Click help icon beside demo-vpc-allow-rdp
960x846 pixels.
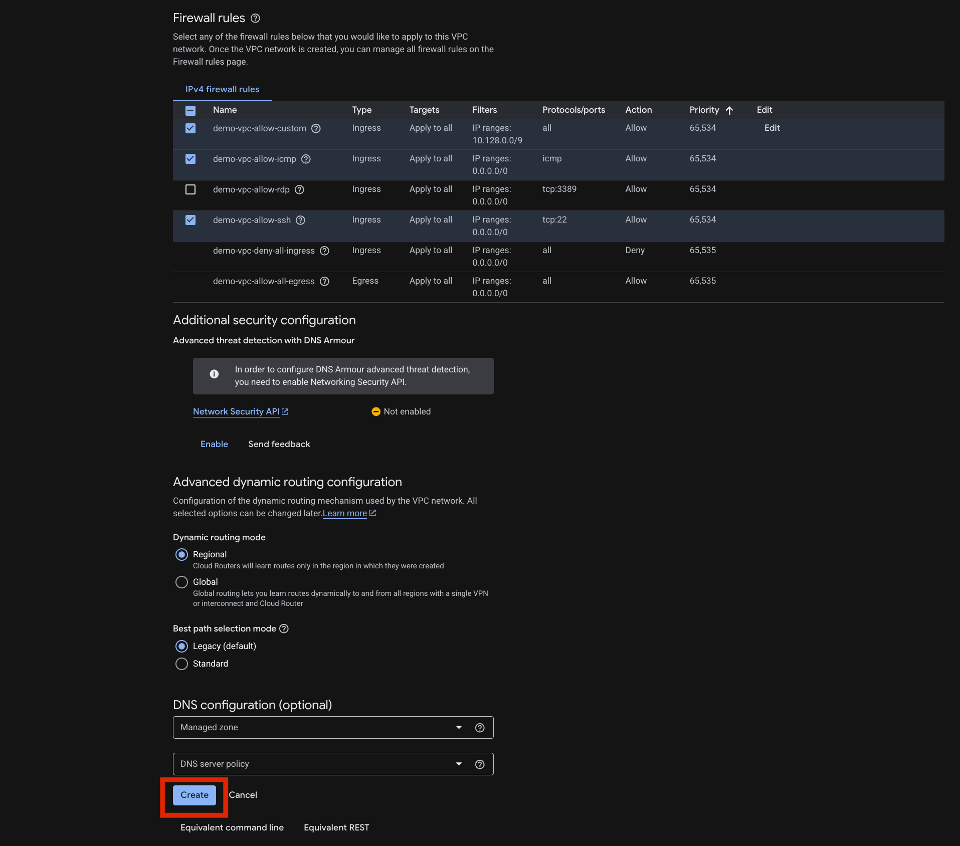[x=299, y=189]
